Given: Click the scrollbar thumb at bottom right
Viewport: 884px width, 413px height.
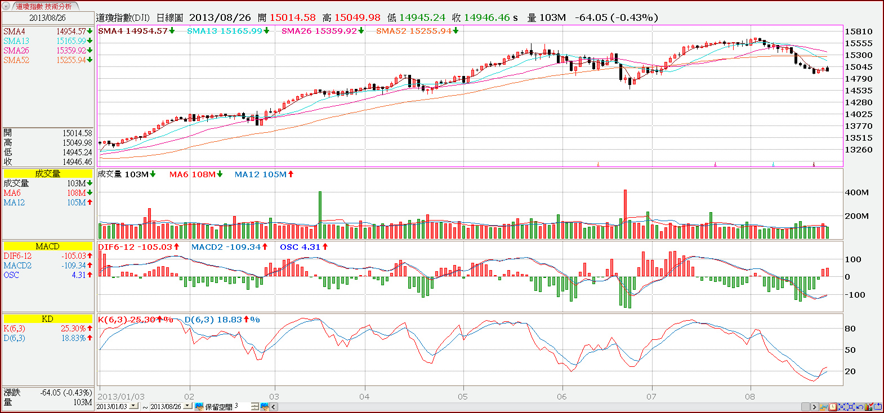Looking at the screenshot, I should pos(806,407).
